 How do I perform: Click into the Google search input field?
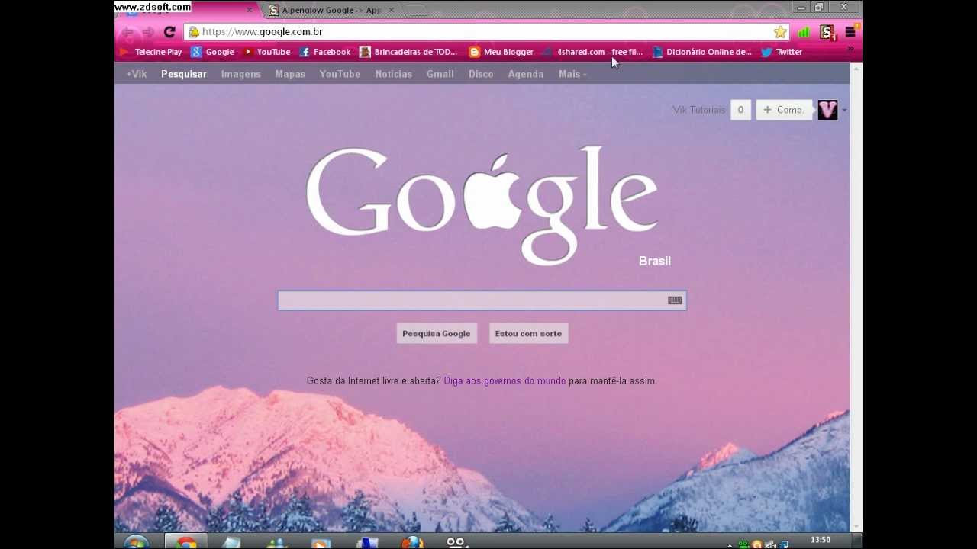coord(482,300)
